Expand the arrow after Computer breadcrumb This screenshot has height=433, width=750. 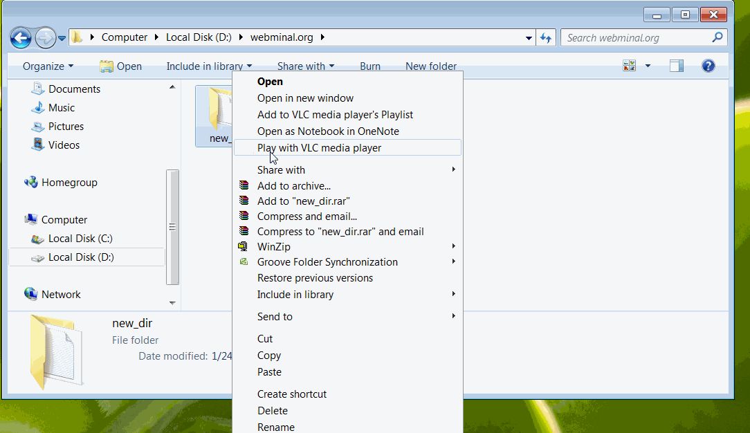[x=156, y=37]
